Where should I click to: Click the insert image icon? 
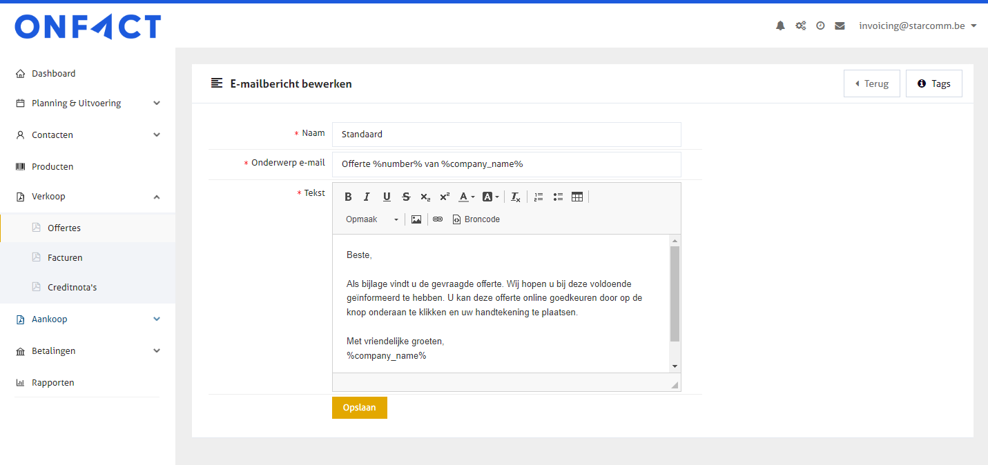pos(416,219)
